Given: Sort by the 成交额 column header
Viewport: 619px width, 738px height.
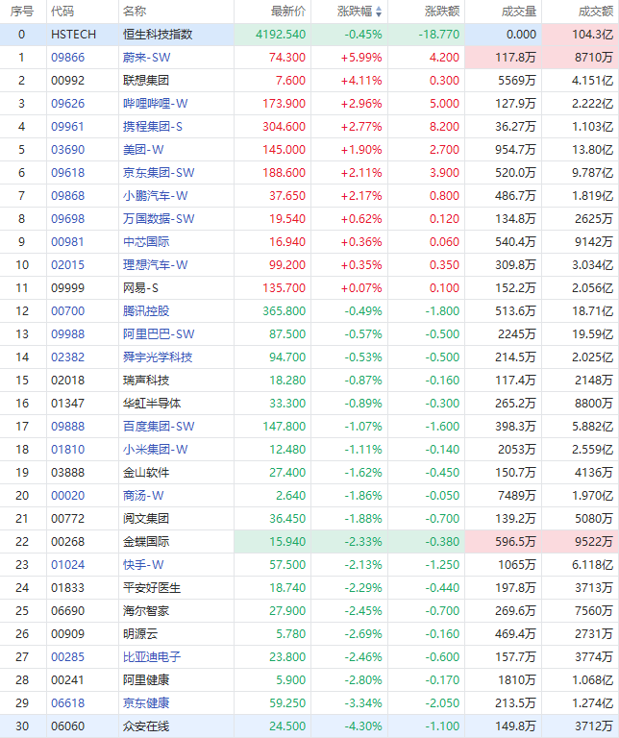Looking at the screenshot, I should (596, 12).
